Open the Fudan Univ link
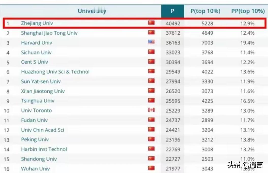The width and height of the screenshot is (268, 173). point(34,120)
